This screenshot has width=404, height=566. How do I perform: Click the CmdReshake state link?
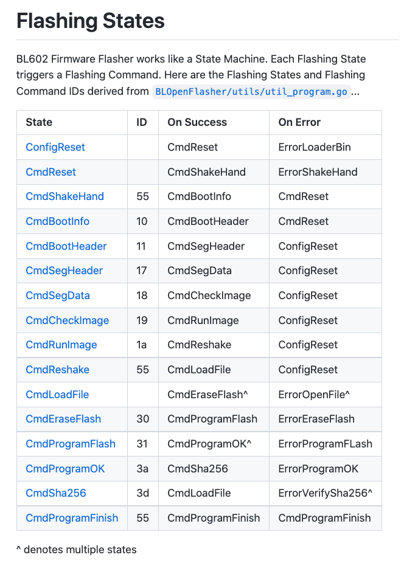pos(57,370)
